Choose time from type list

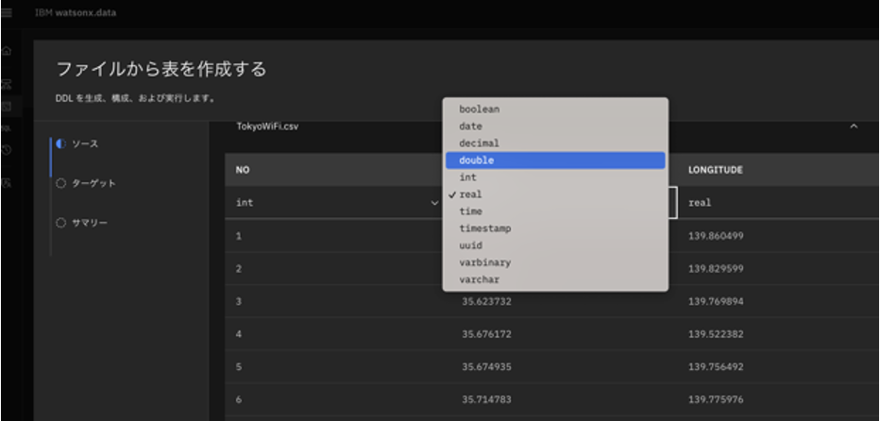point(555,211)
